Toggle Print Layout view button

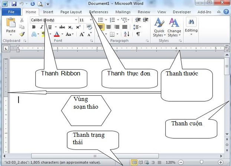tap(134, 162)
